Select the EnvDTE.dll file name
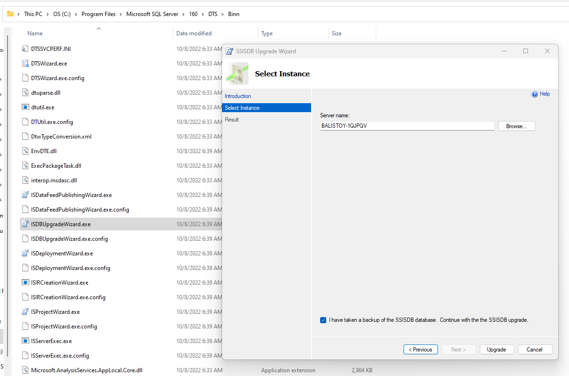The image size is (569, 376). coord(44,151)
